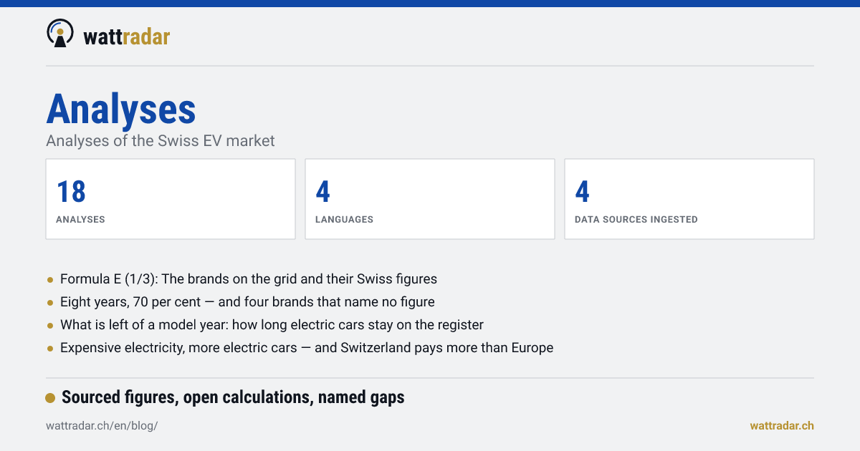860x451 pixels.
Task: Click the Analyses main heading
Action: (x=121, y=110)
